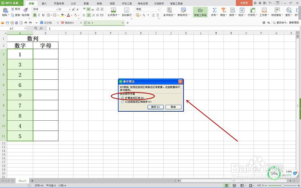Switch to the 视图 (View) tab

click(112, 3)
